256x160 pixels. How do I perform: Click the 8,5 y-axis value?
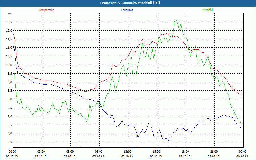[x=10, y=91]
